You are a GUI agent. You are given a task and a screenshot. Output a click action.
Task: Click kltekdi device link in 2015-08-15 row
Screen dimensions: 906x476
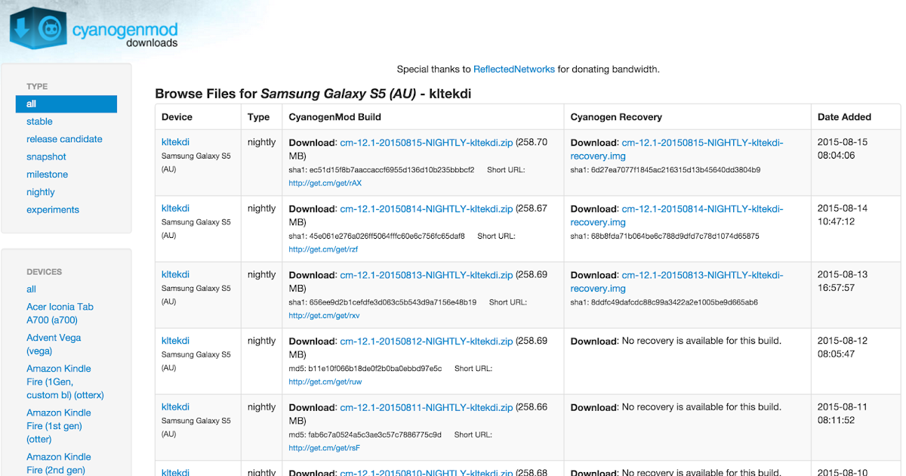[175, 142]
